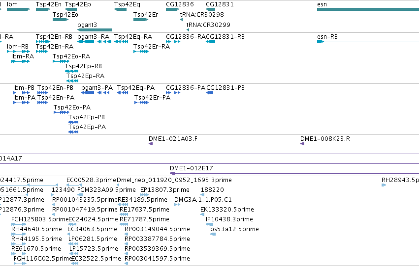Viewport: 419px width, 266px height.
Task: Select transcript Tsp42En-RB
Action: 43,42
